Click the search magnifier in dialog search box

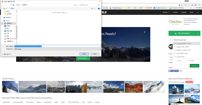click(99, 5)
